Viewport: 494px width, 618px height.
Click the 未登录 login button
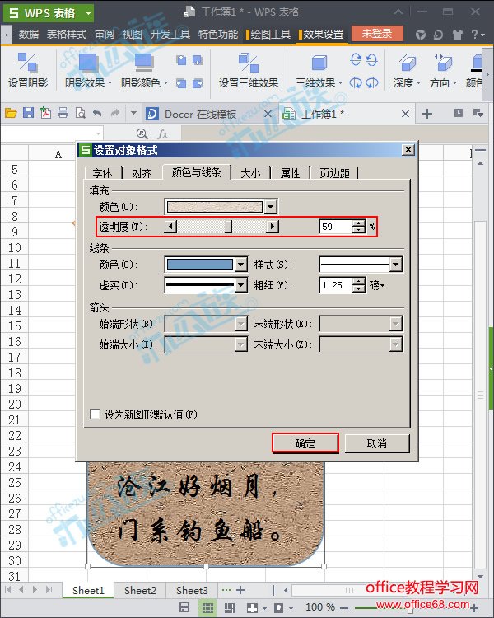pos(377,34)
